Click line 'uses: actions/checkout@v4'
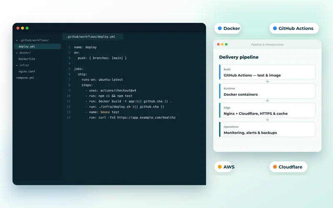This screenshot has width=333, height=208. point(111,90)
